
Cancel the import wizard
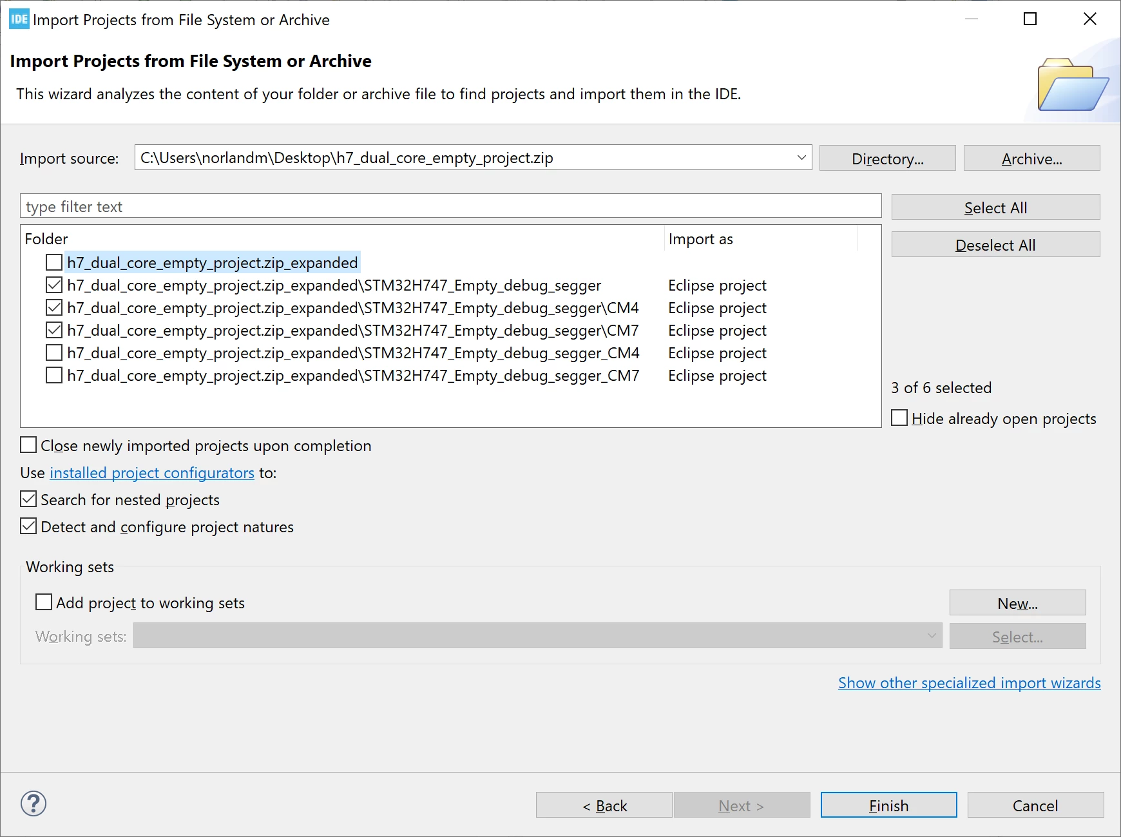coord(1035,805)
